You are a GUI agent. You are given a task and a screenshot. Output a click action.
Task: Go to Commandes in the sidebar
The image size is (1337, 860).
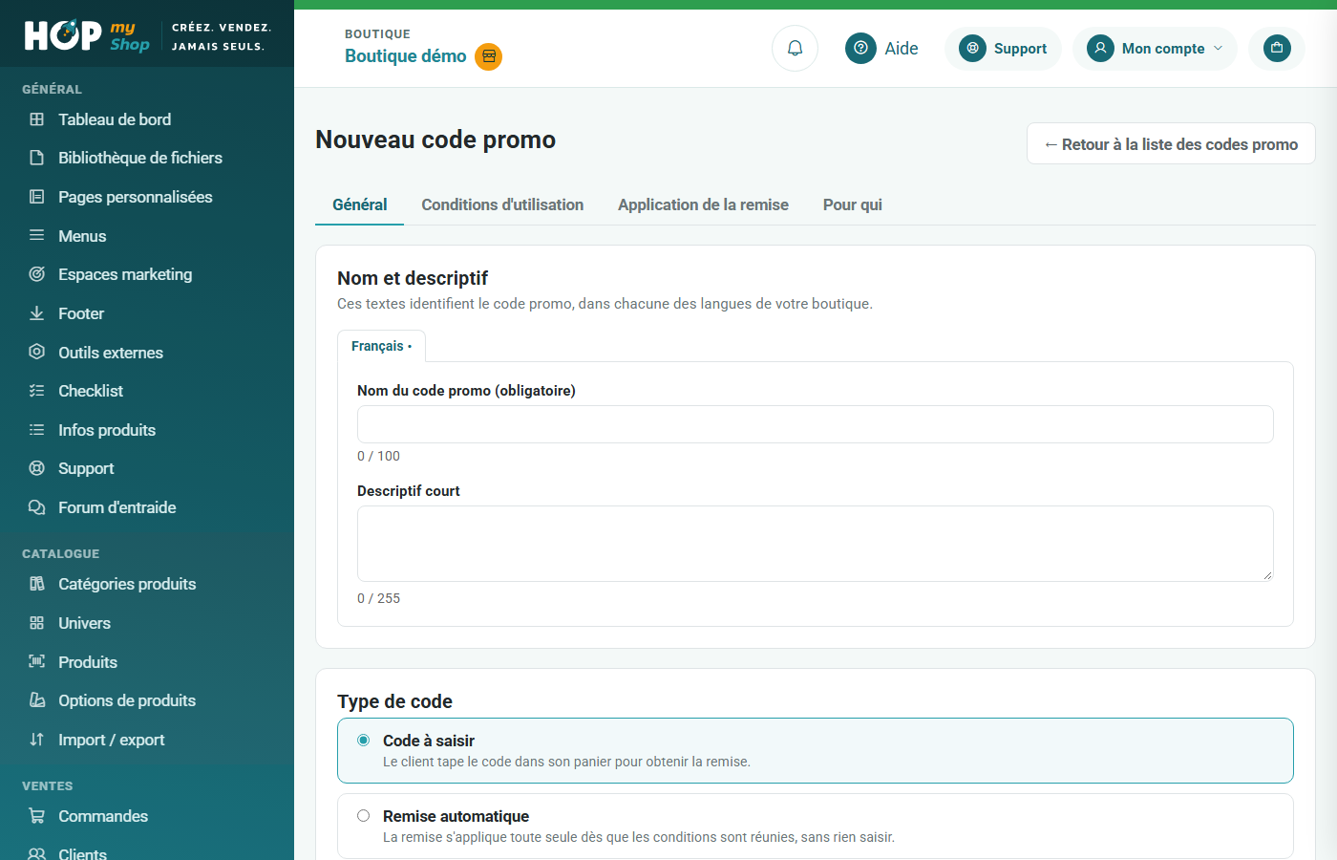[x=103, y=816]
